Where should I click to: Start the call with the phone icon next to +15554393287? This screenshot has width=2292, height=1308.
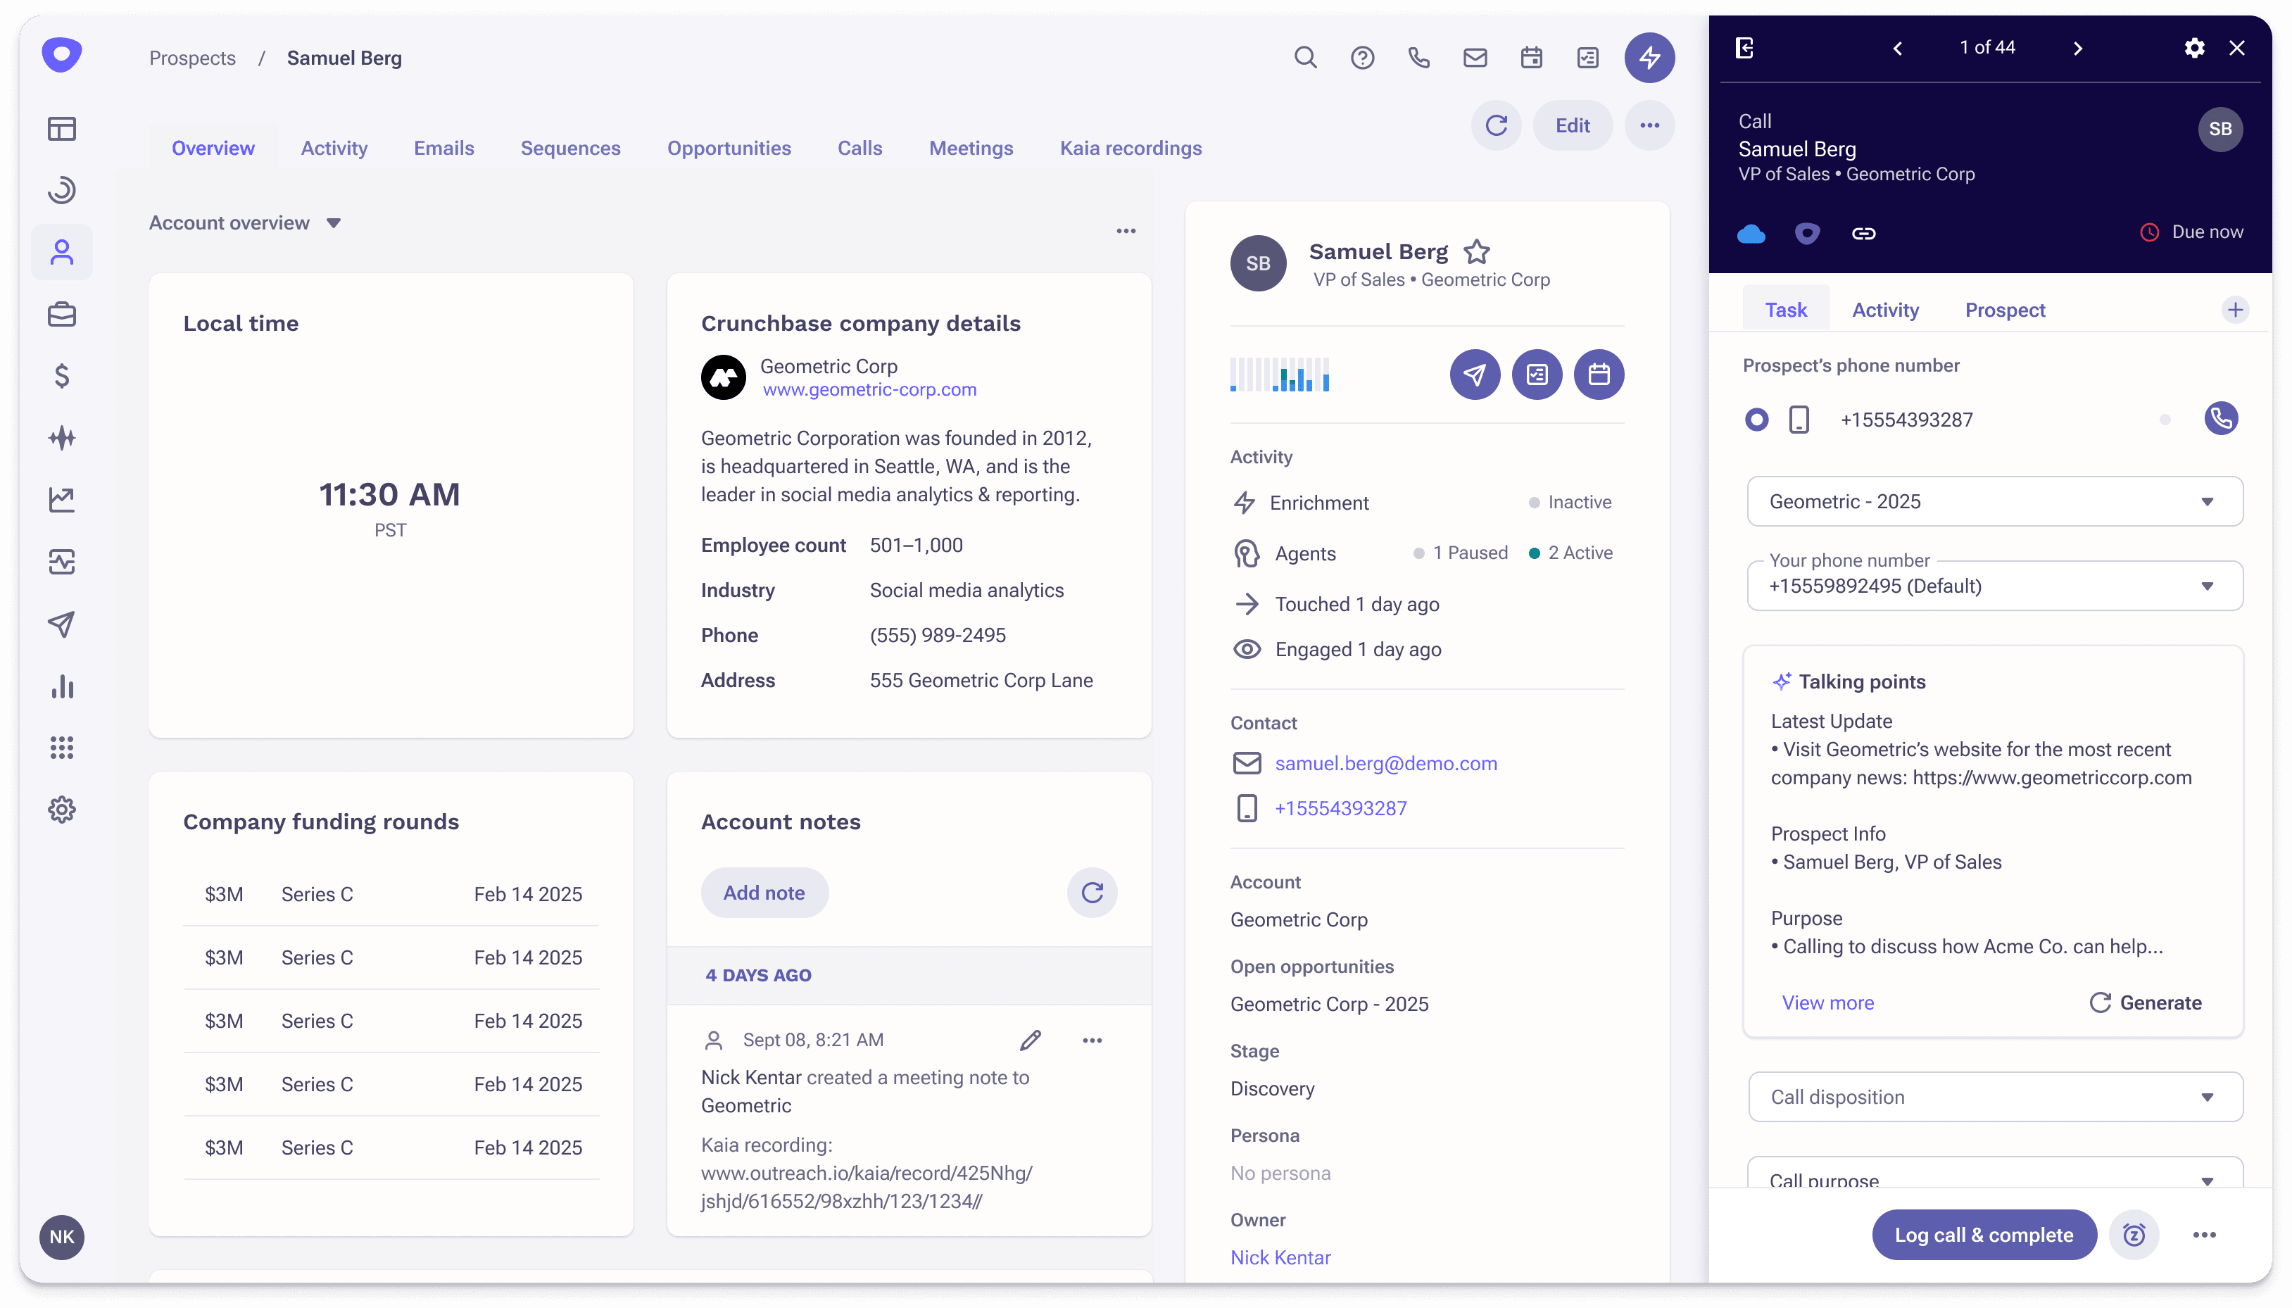2221,419
